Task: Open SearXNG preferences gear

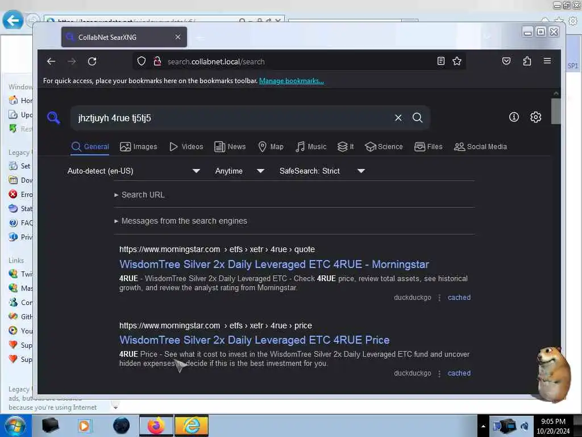Action: click(535, 117)
